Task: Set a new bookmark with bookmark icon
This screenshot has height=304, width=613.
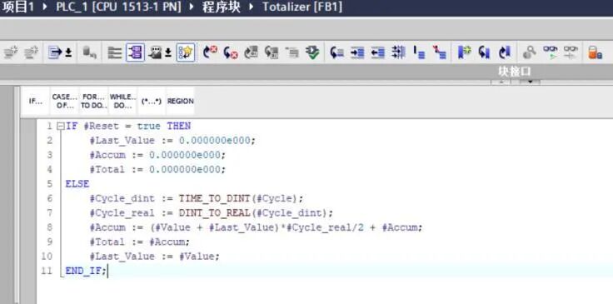Action: [x=464, y=52]
